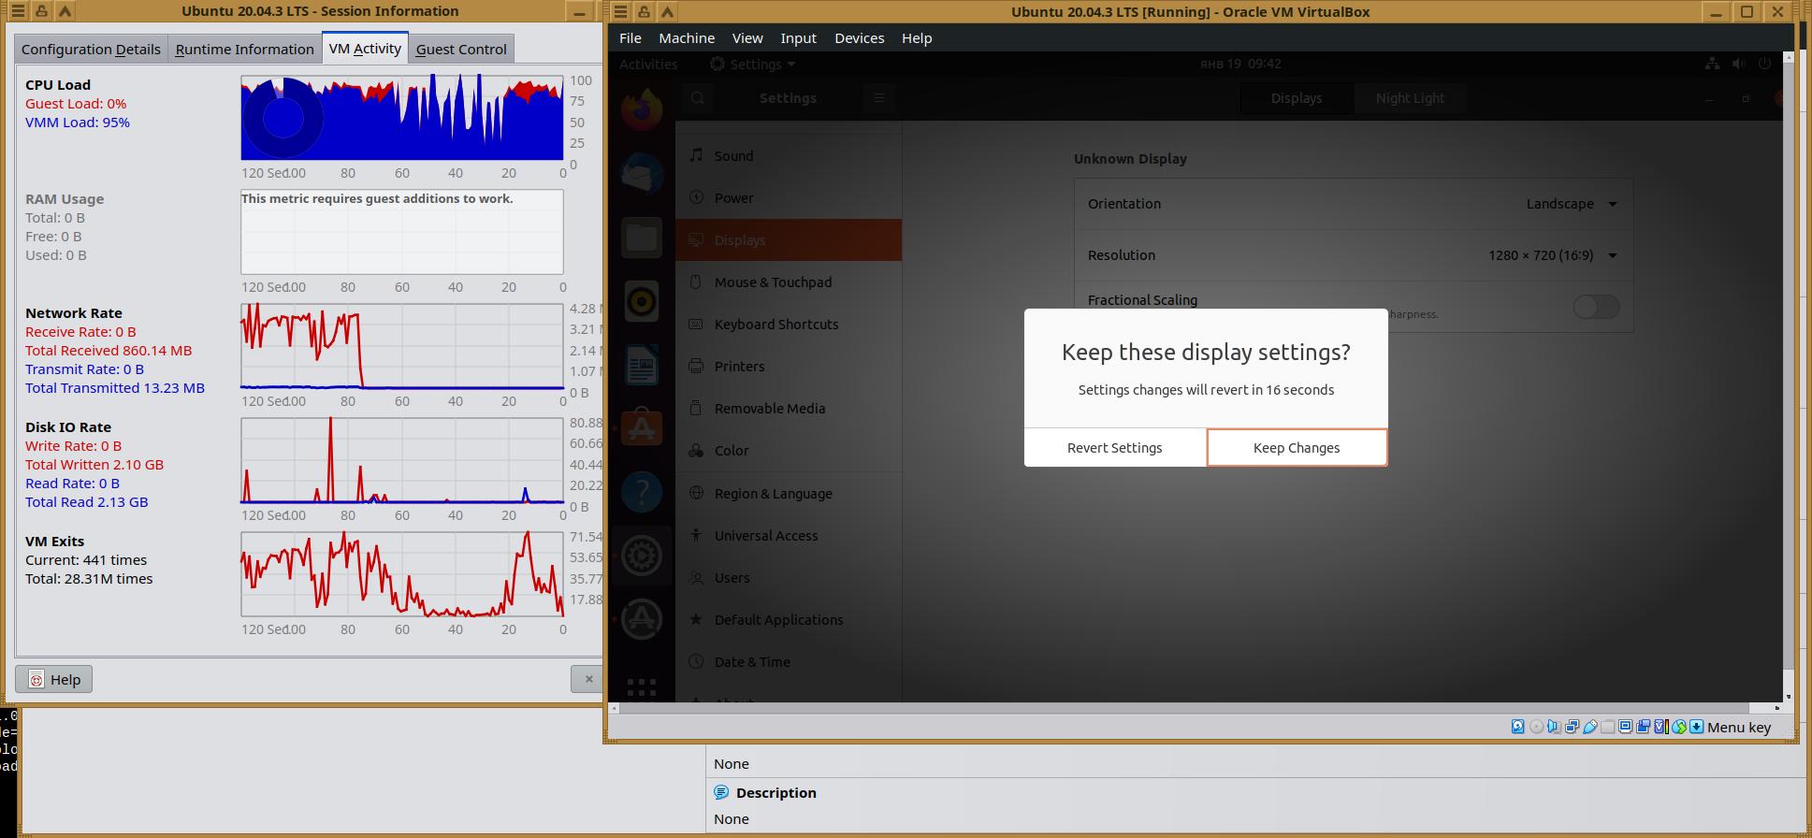Select Power in the Settings sidebar

(789, 198)
